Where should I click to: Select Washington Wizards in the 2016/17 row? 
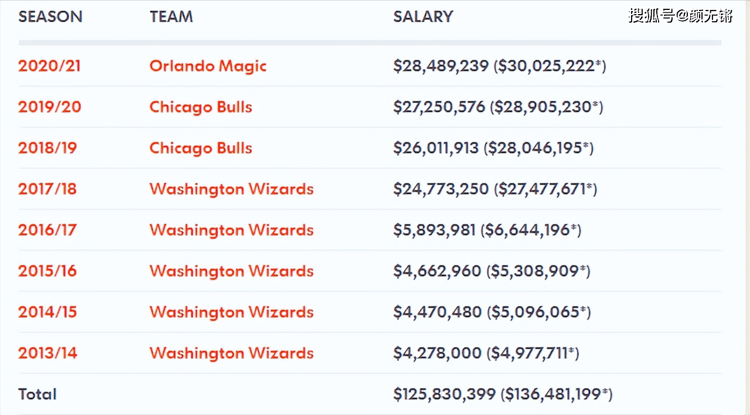231,230
